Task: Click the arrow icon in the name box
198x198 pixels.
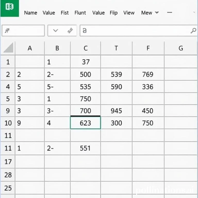Action: click(x=7, y=31)
